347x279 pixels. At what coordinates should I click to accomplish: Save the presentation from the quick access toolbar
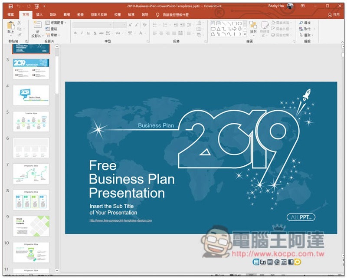click(10, 6)
